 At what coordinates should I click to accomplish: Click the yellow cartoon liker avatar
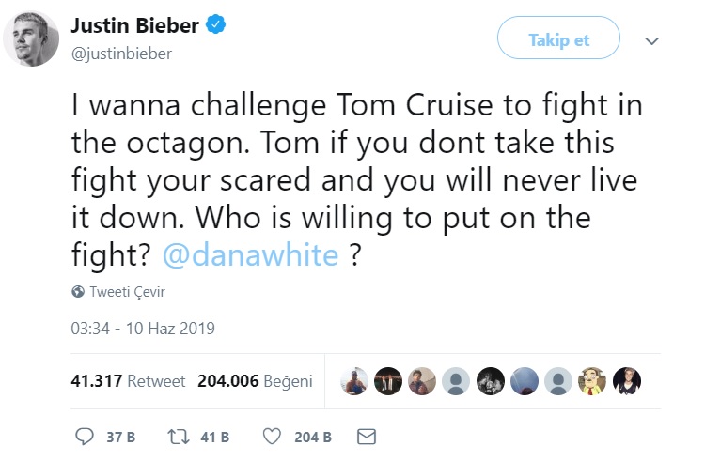click(592, 381)
